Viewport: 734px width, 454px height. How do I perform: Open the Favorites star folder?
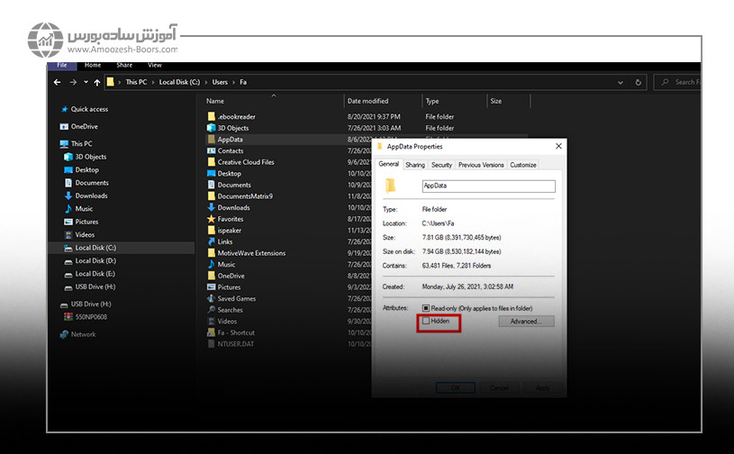click(231, 219)
